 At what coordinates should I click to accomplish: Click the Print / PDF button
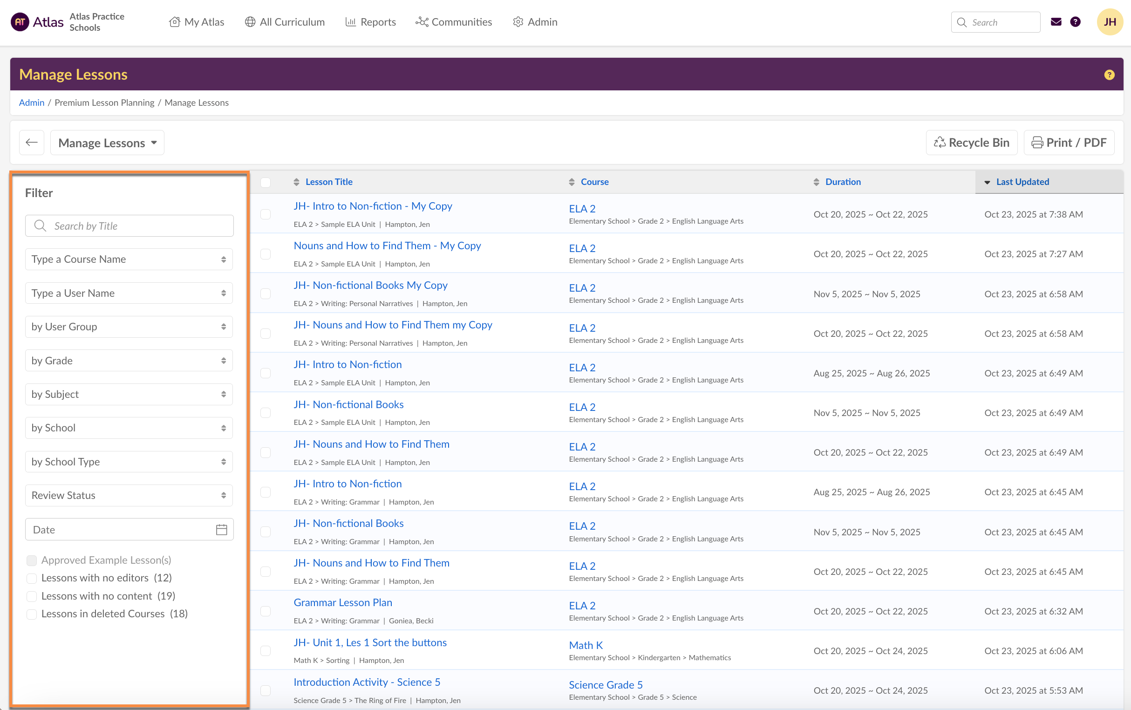point(1069,143)
